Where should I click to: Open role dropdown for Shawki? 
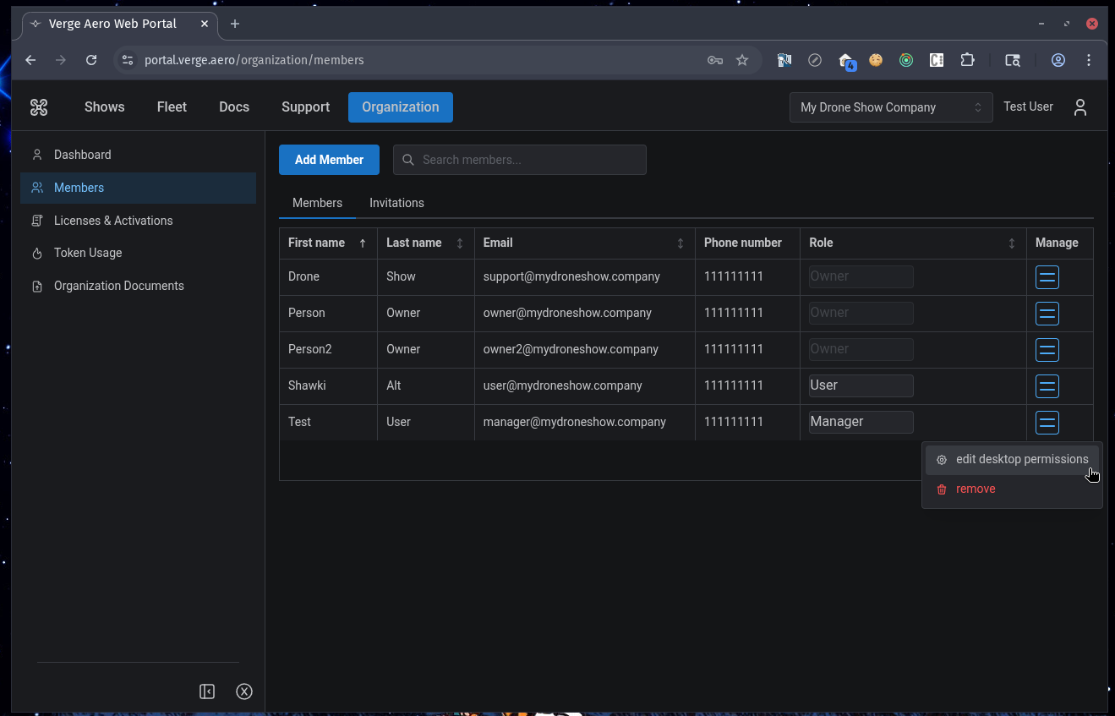pos(861,385)
